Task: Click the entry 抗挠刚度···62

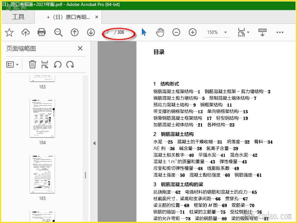Action: [167, 192]
